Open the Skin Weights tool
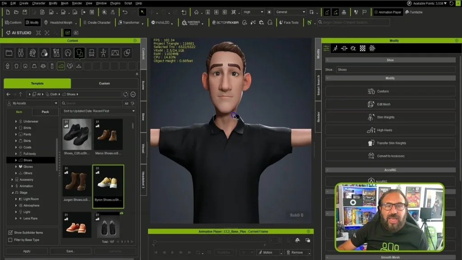Image resolution: width=462 pixels, height=260 pixels. tap(390, 117)
